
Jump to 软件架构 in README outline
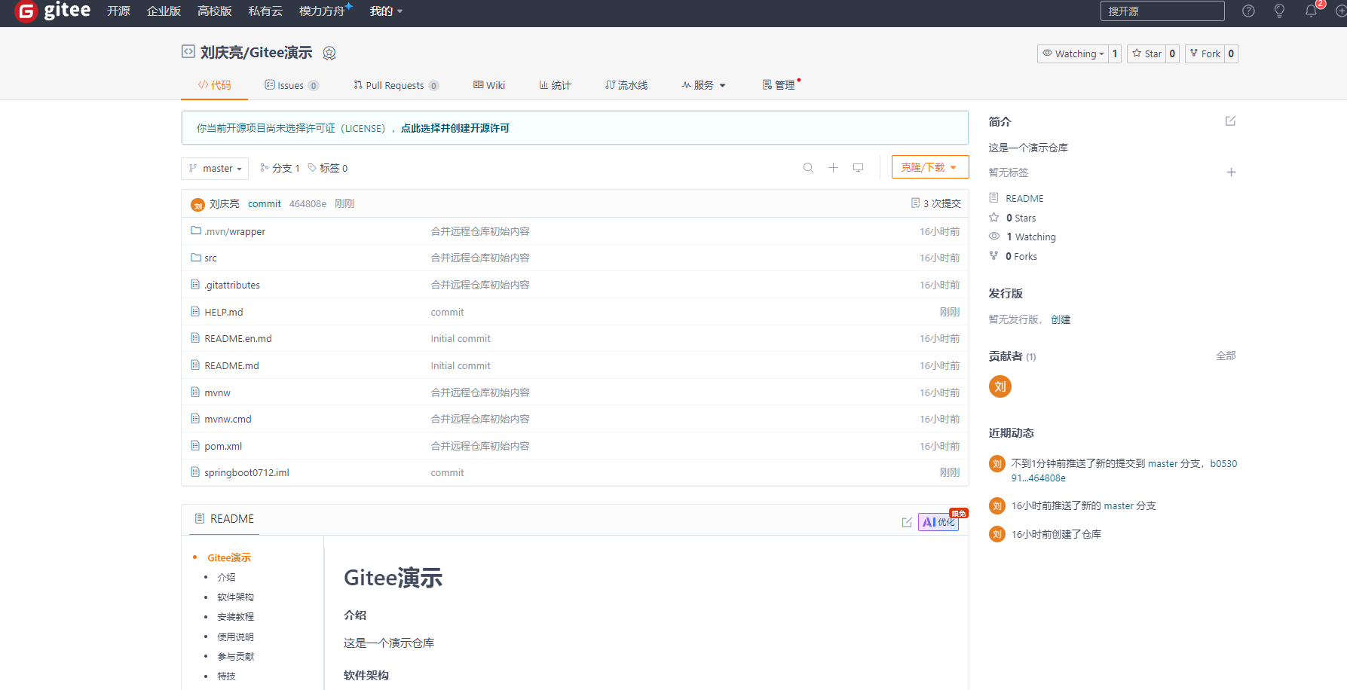[x=235, y=597]
